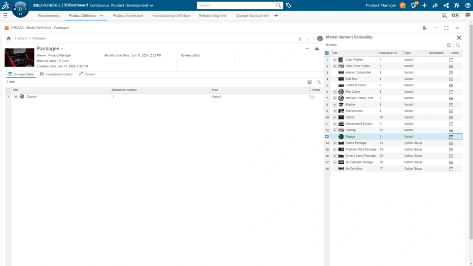Image resolution: width=473 pixels, height=266 pixels.
Task: Open the Content tab
Action: tap(87, 74)
